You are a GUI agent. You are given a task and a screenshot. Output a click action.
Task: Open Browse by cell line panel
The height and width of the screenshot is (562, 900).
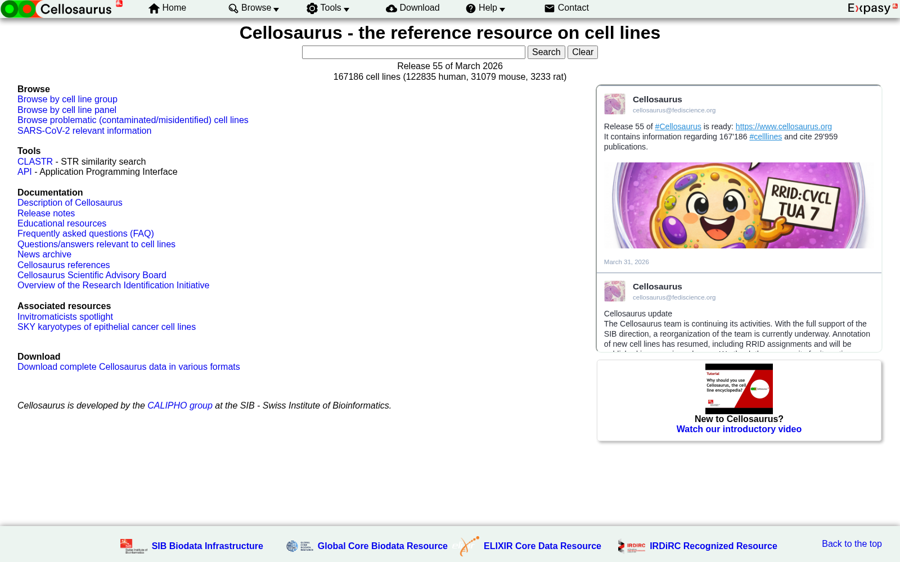[67, 110]
